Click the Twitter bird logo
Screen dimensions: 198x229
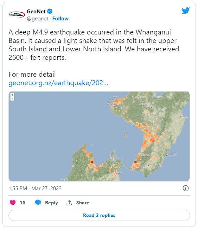(185, 11)
